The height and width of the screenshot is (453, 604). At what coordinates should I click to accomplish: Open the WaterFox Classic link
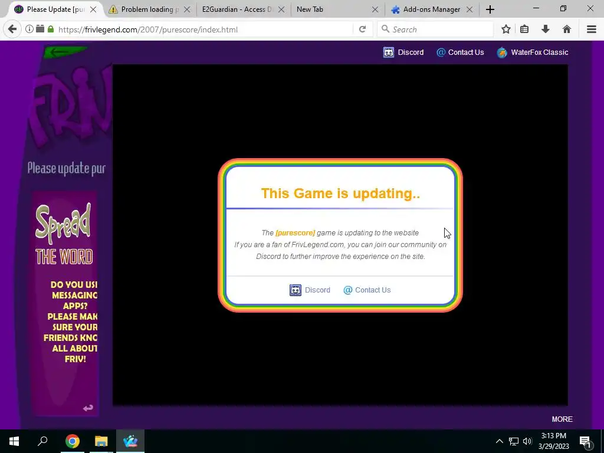click(539, 52)
